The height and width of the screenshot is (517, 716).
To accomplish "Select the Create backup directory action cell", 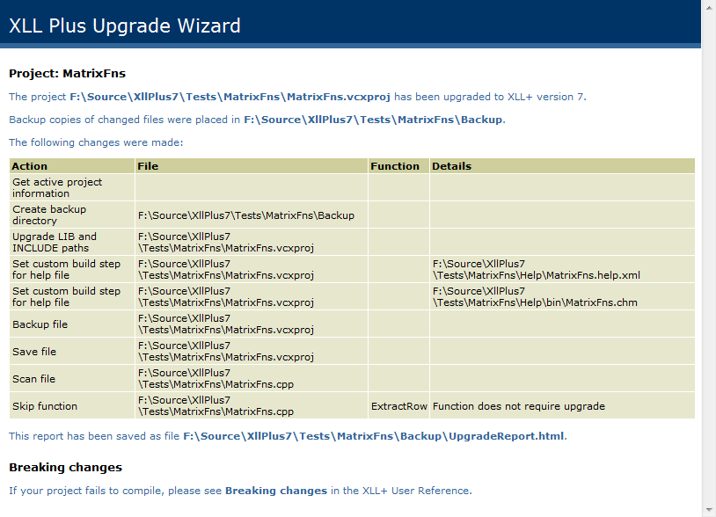I will [49, 215].
